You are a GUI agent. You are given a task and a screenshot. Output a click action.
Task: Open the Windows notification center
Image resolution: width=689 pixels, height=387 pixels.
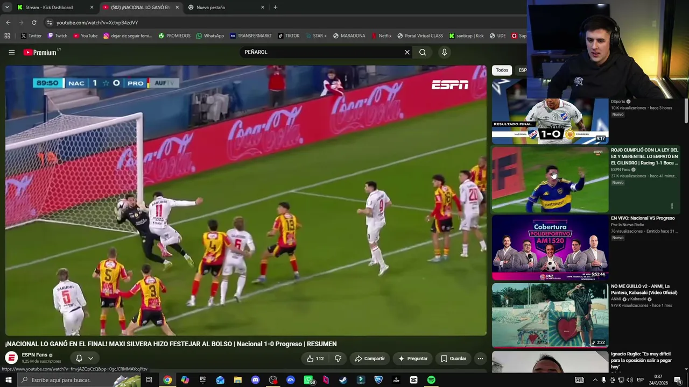coord(677,380)
